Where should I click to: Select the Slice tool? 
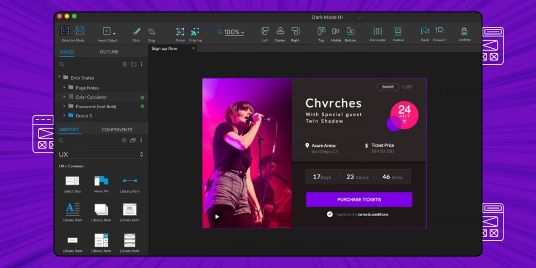[x=136, y=32]
